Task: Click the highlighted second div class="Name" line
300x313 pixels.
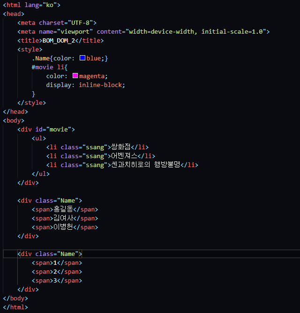Action: pos(50,254)
